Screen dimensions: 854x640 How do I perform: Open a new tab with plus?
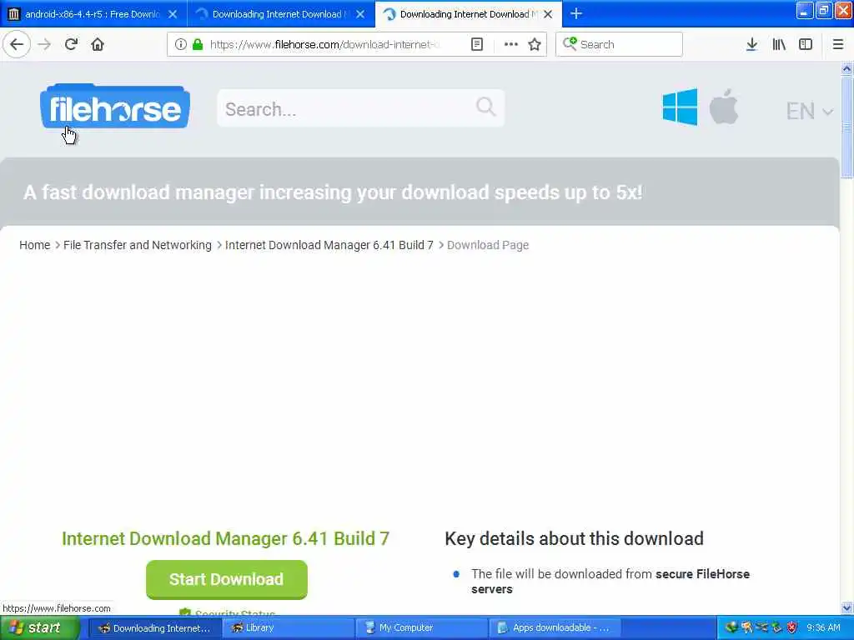tap(576, 14)
